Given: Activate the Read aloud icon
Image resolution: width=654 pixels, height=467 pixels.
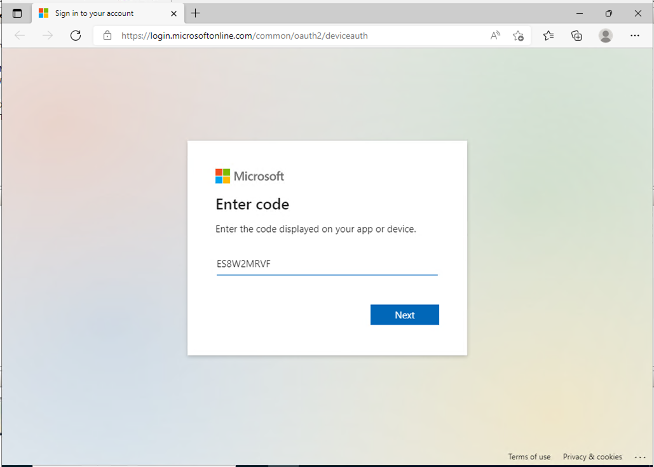Looking at the screenshot, I should click(495, 36).
